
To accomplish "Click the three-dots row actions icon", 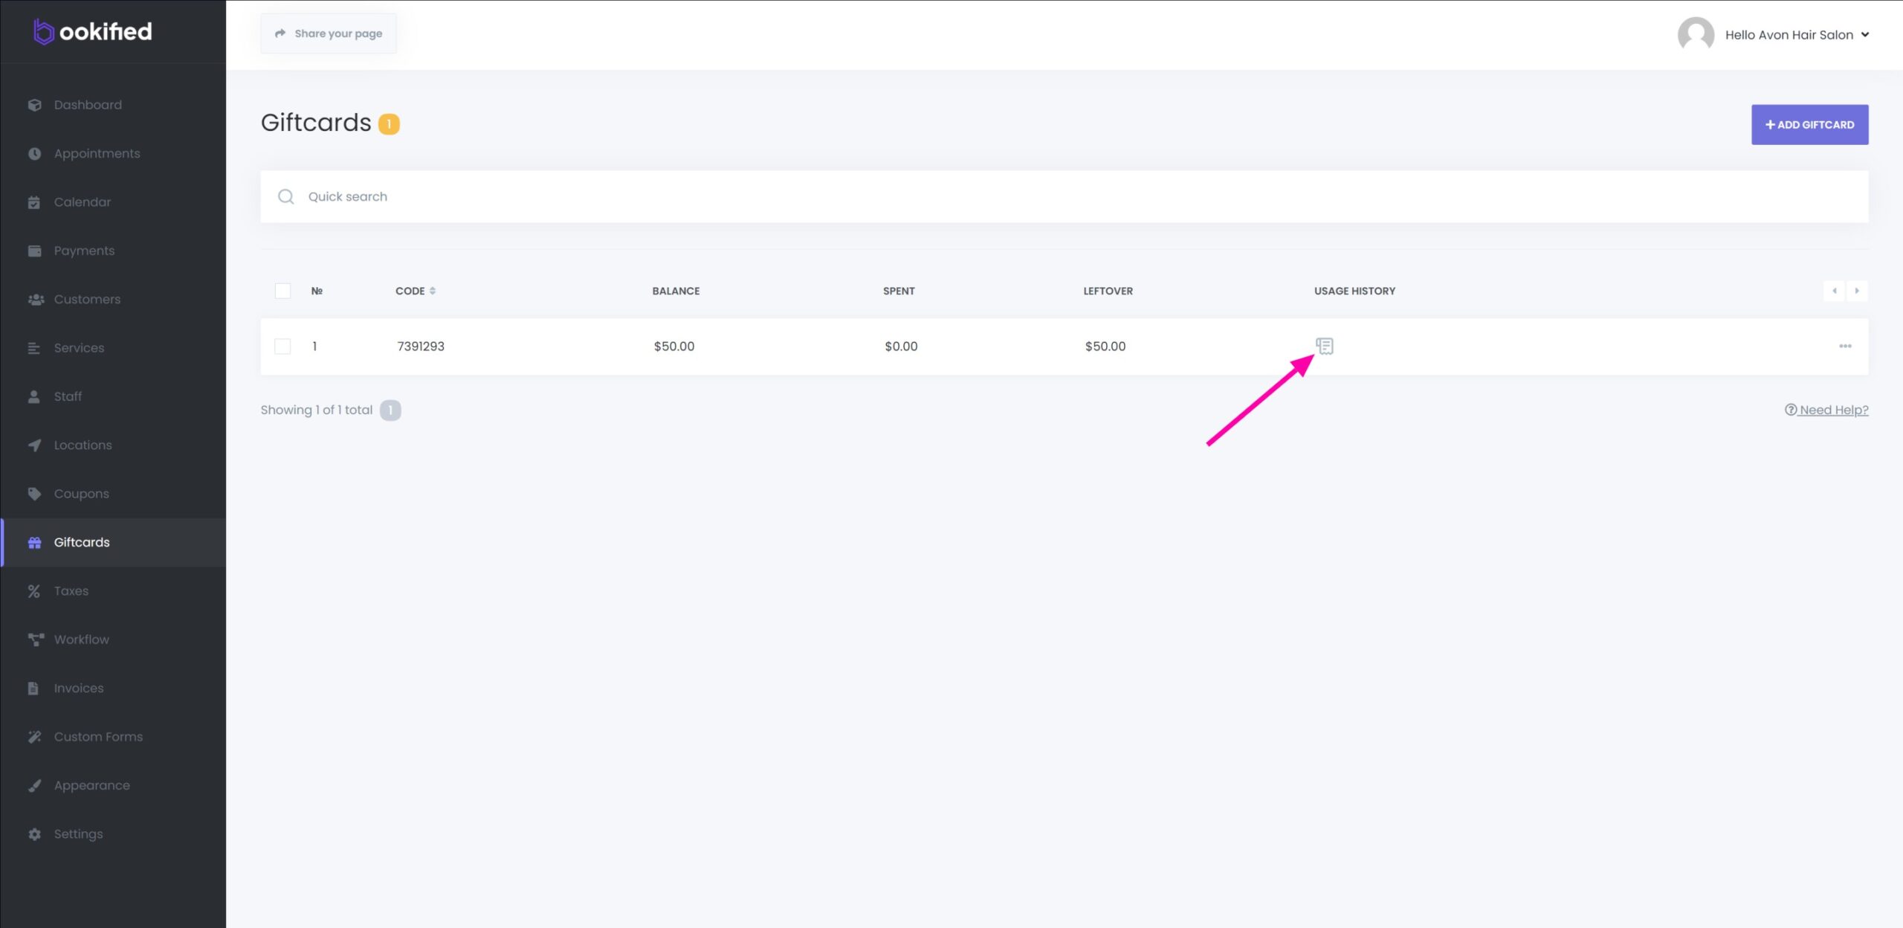I will point(1845,346).
